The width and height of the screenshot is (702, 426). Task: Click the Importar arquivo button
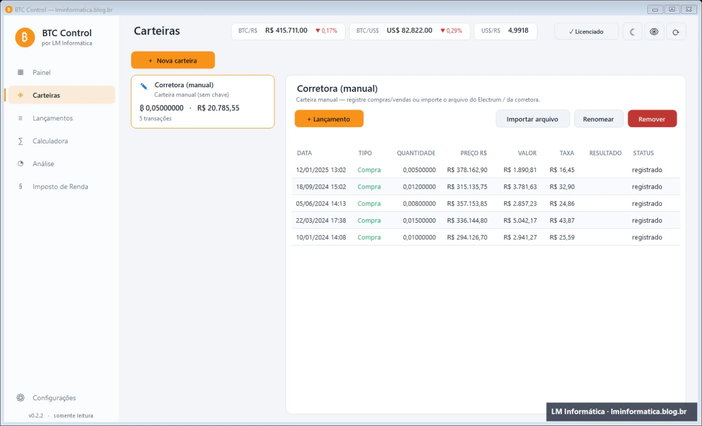[533, 119]
